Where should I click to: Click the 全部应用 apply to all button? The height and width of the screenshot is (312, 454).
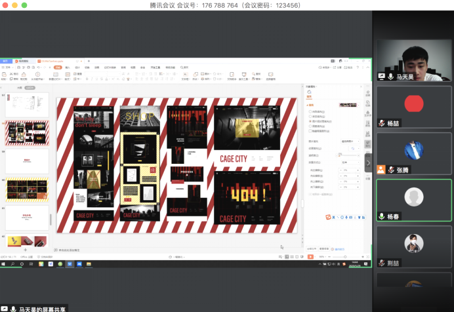[312, 249]
